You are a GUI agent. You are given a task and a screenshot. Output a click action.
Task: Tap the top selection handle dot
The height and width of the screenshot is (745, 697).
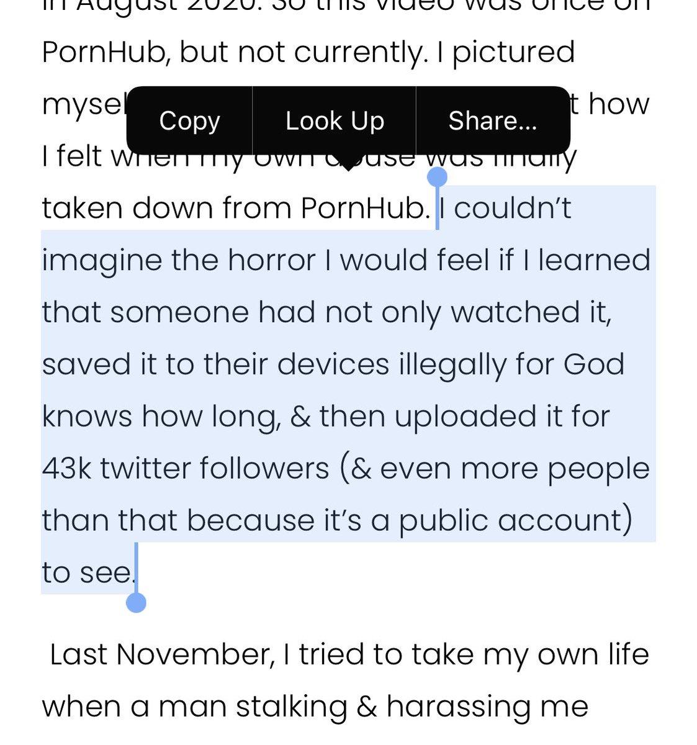(438, 176)
